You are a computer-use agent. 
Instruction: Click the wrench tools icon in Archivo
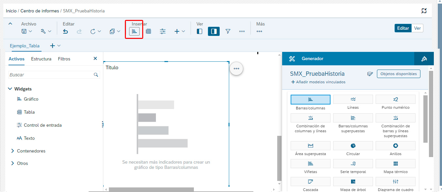click(43, 31)
